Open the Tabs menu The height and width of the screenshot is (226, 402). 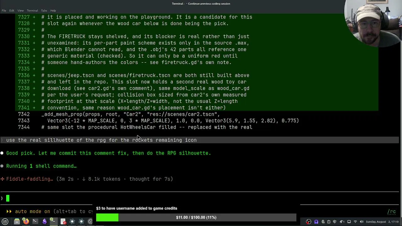[43, 11]
